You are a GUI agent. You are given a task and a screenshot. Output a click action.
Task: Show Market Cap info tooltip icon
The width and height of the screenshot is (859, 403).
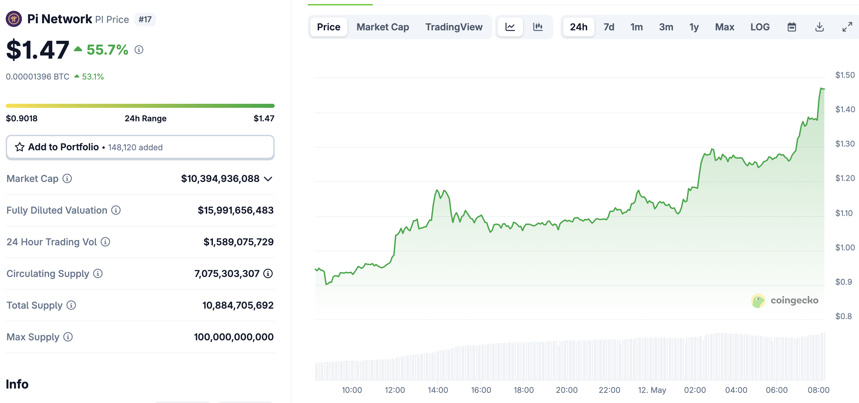pyautogui.click(x=67, y=179)
